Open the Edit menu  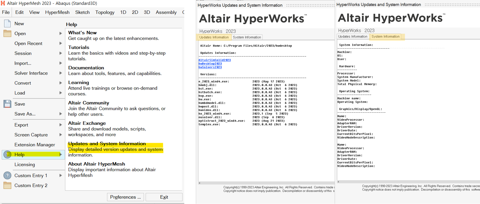coord(19,12)
